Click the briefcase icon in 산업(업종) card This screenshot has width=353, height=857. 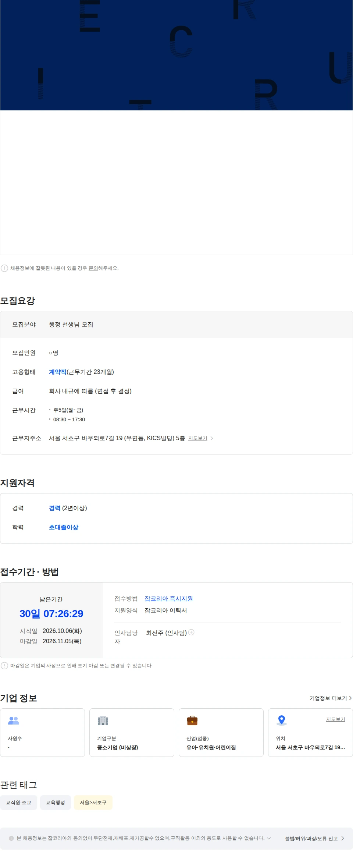point(192,720)
